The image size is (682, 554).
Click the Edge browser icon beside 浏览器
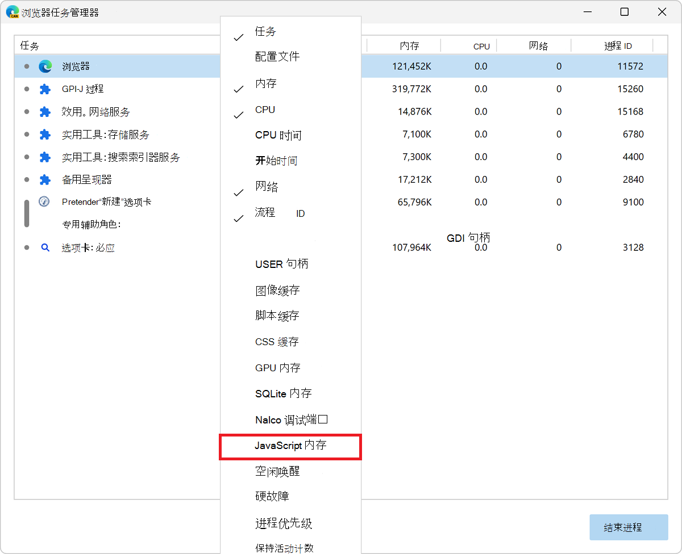(x=45, y=66)
